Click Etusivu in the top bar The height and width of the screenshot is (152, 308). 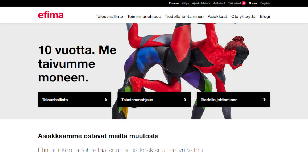pos(174,3)
